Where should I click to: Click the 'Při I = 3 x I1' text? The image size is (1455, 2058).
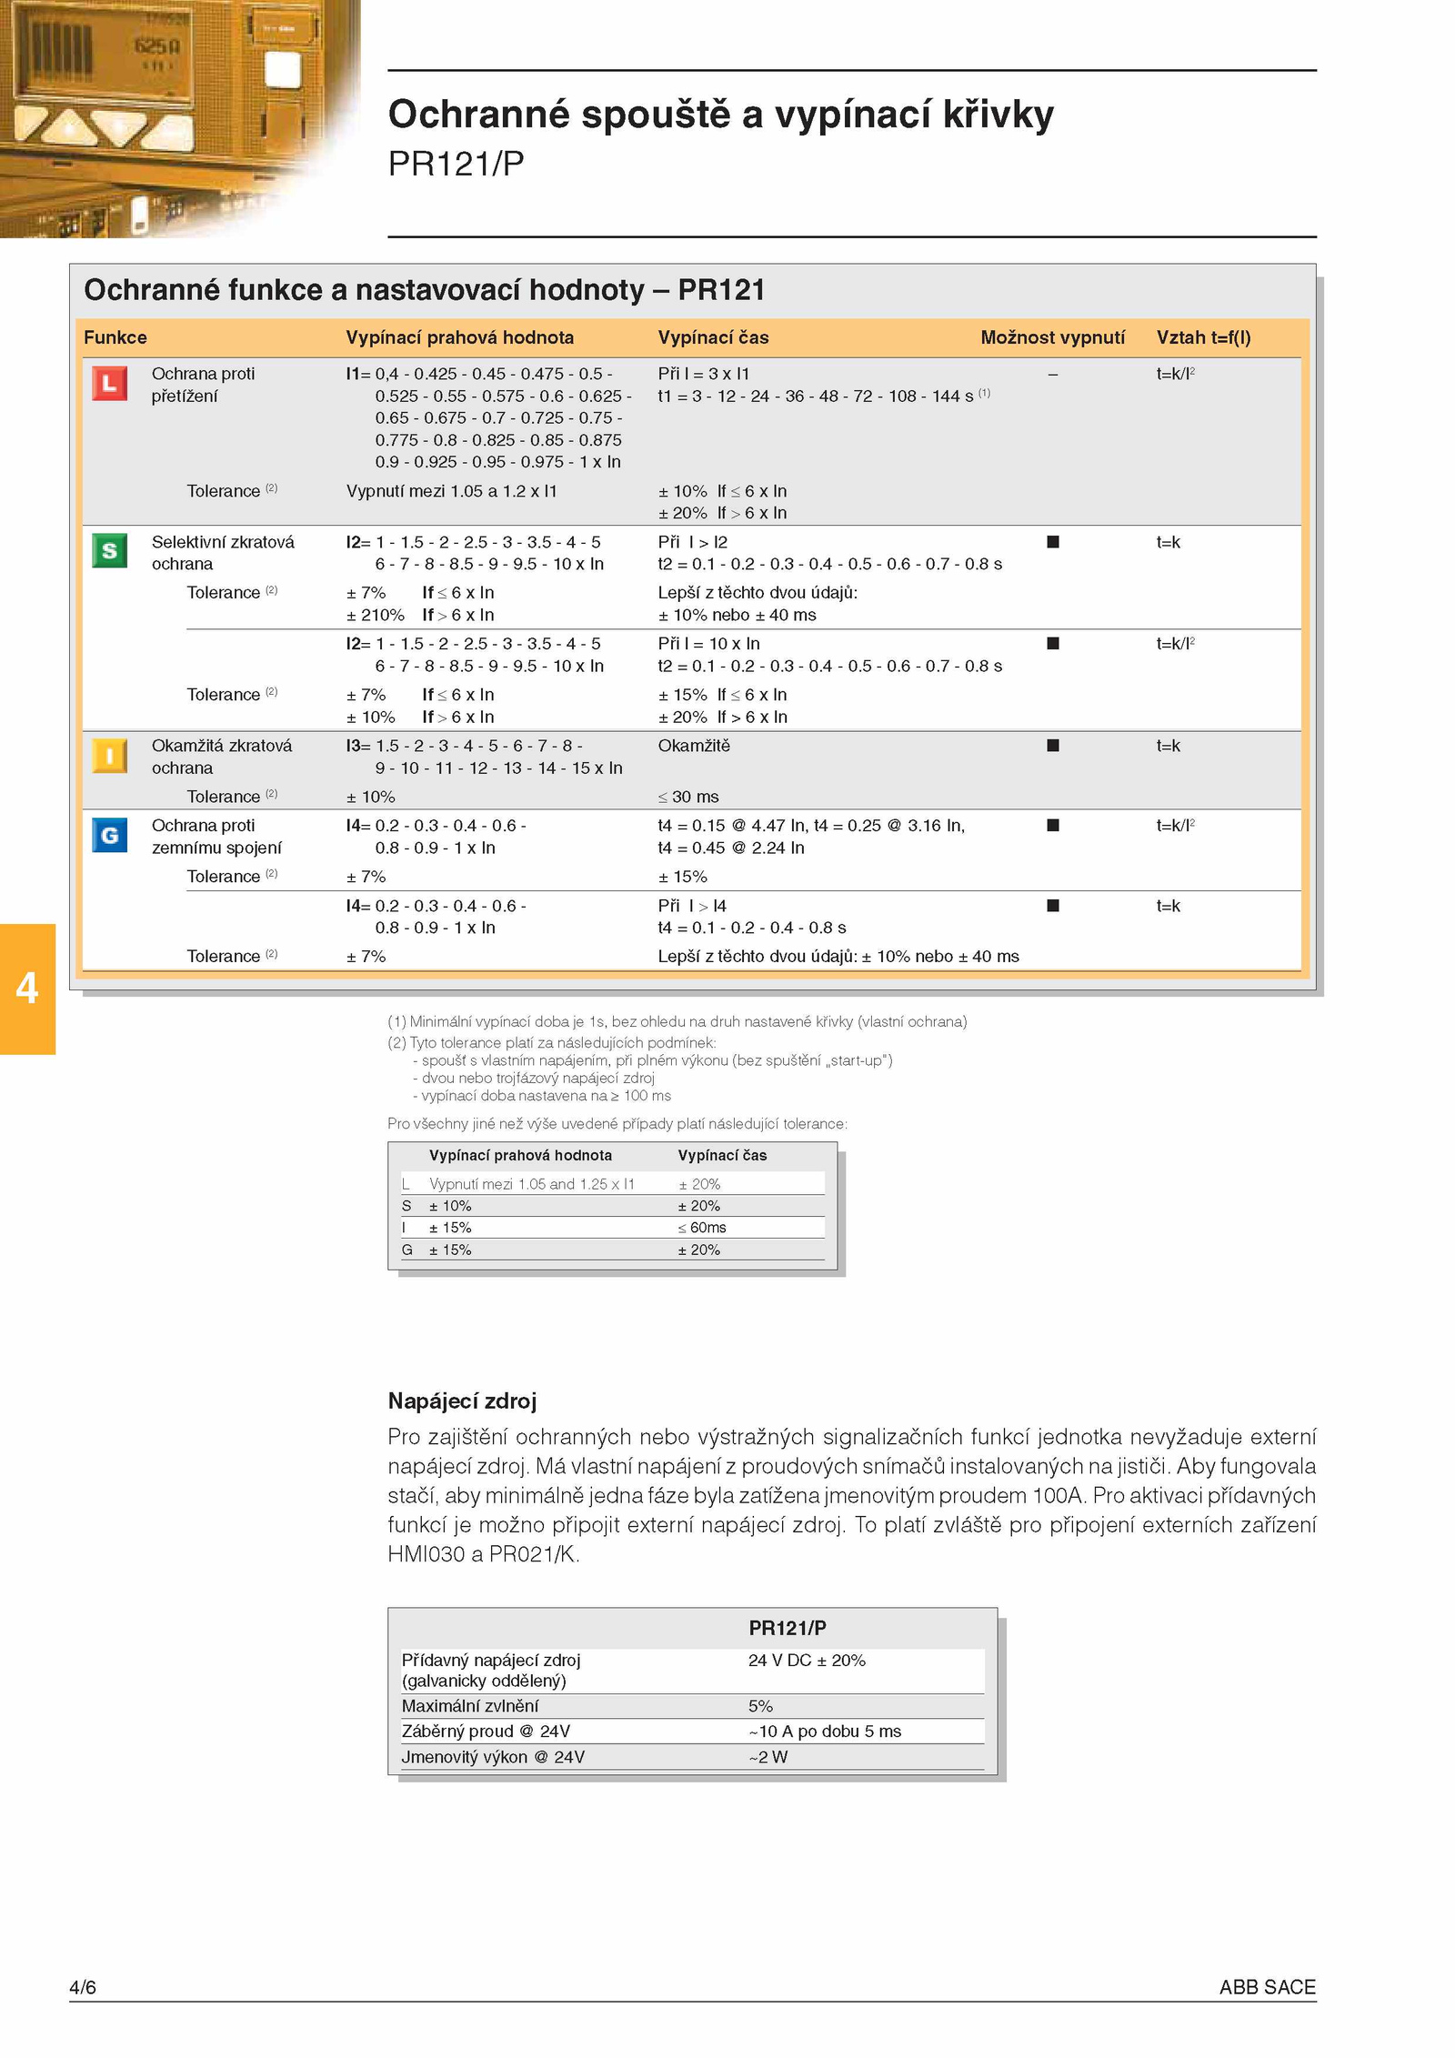[x=704, y=374]
